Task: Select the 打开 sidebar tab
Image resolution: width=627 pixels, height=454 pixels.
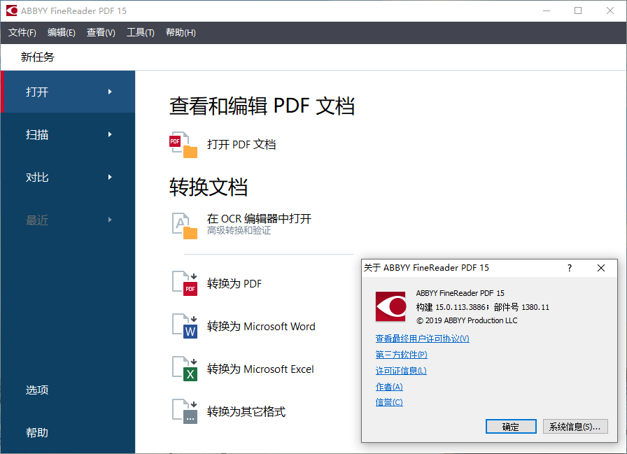Action: tap(68, 92)
